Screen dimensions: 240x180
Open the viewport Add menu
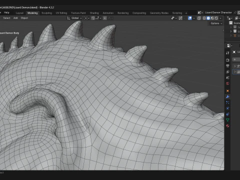pyautogui.click(x=15, y=18)
